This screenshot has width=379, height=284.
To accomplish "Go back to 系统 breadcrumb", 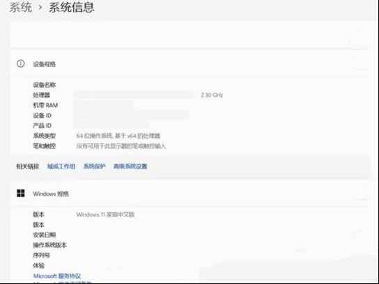I will [20, 7].
